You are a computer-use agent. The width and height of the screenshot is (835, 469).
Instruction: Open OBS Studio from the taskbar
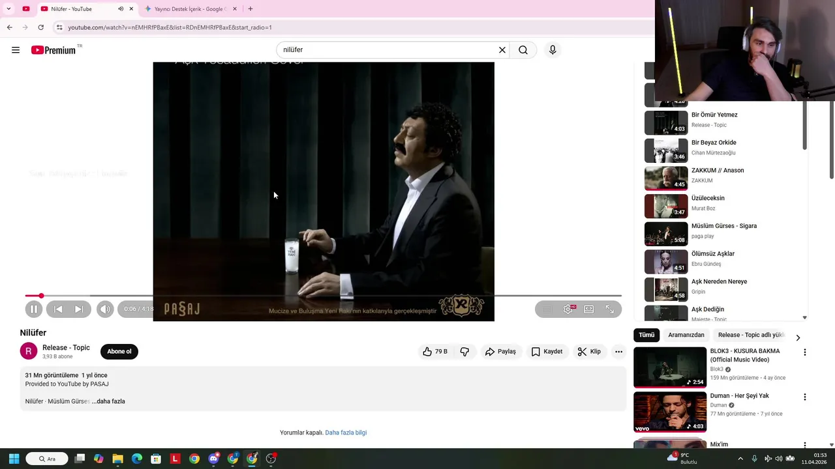pos(271,459)
